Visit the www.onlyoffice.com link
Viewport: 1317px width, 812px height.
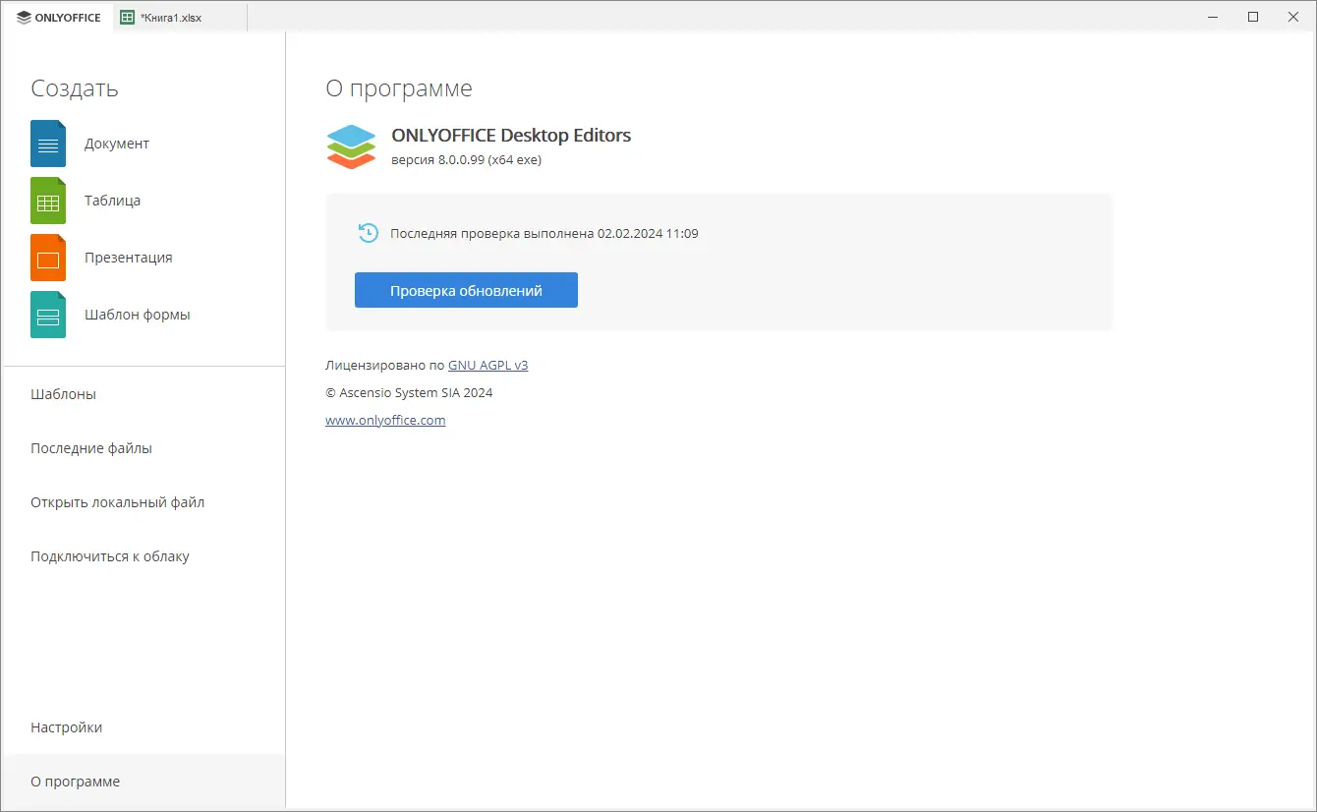385,420
